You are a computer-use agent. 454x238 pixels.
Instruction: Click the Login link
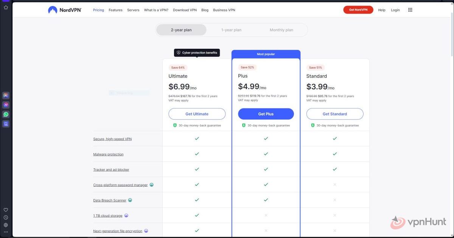coord(395,10)
